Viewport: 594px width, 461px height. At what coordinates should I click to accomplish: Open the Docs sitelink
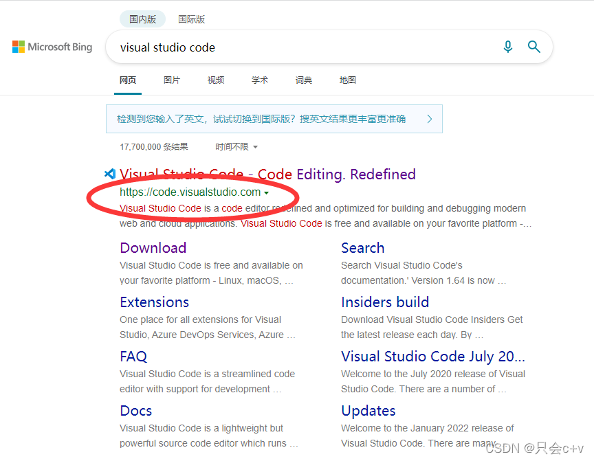(x=136, y=411)
